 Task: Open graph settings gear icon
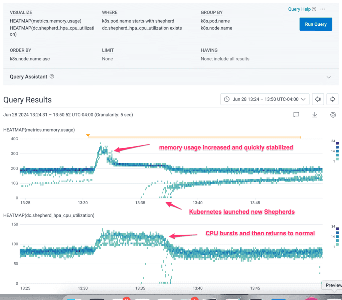click(x=333, y=115)
